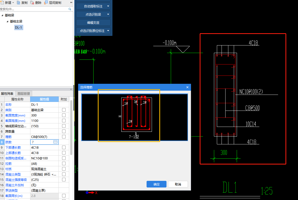Open the 点选识别梁 dropdown arrow

coord(108,15)
